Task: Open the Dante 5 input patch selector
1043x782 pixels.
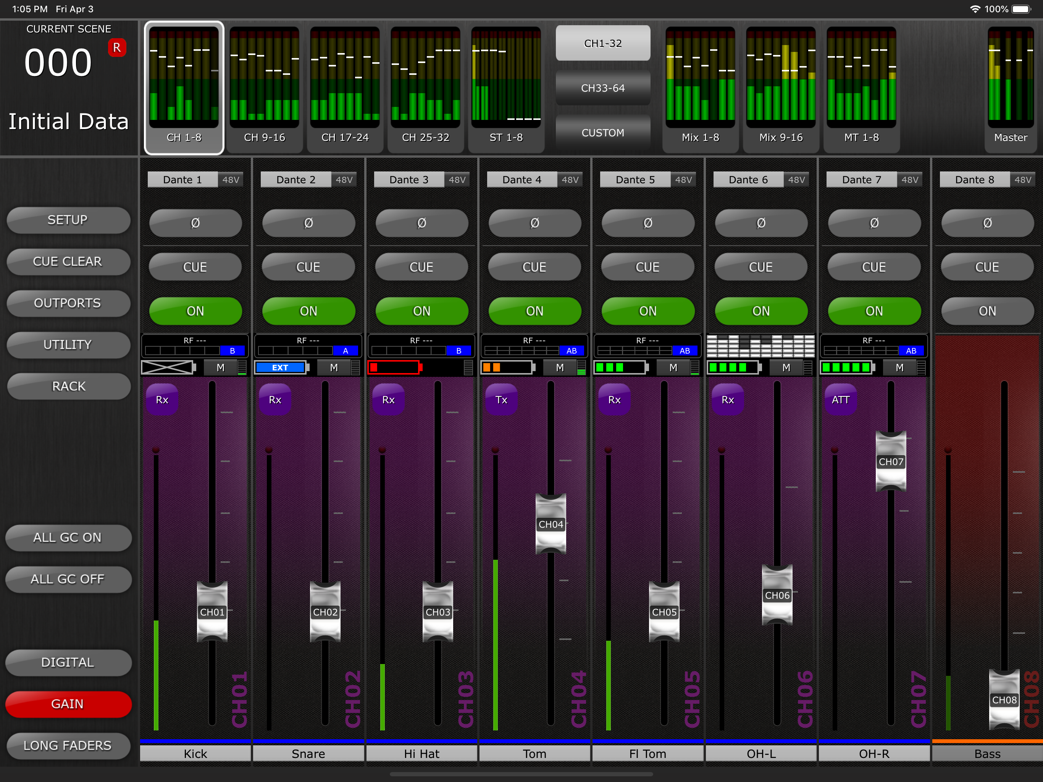Action: point(635,180)
